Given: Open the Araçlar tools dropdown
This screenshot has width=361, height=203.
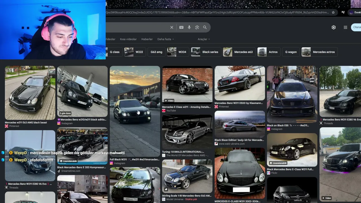Looking at the screenshot, I should pyautogui.click(x=204, y=39).
